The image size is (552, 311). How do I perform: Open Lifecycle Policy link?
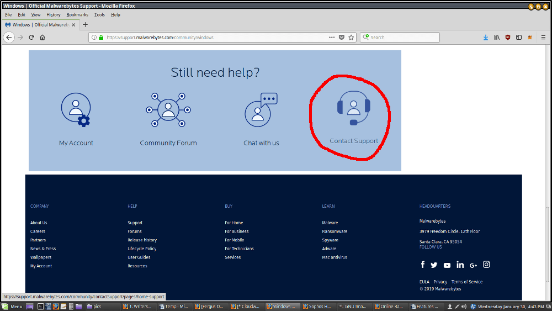(x=142, y=249)
